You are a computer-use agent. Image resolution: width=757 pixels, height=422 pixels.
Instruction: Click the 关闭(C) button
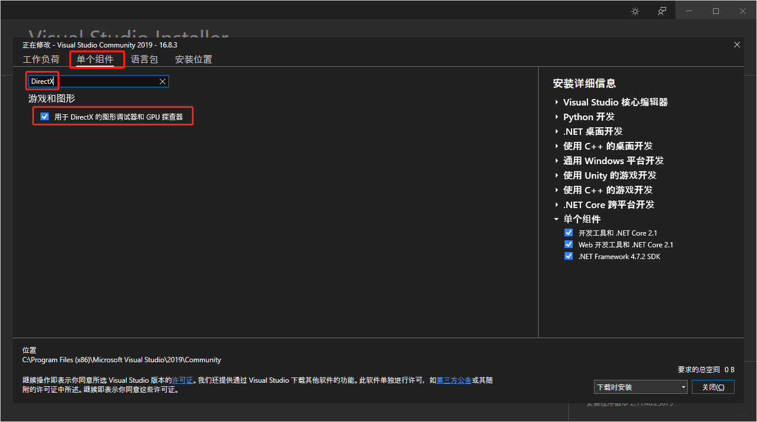coord(713,387)
